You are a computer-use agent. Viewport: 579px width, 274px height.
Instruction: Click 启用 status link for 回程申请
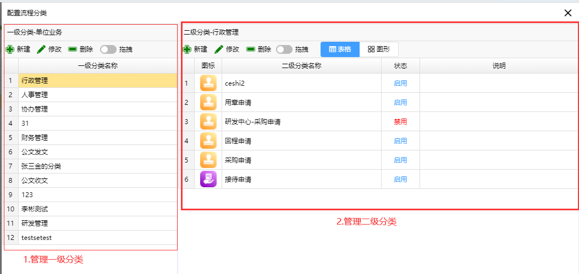[400, 141]
